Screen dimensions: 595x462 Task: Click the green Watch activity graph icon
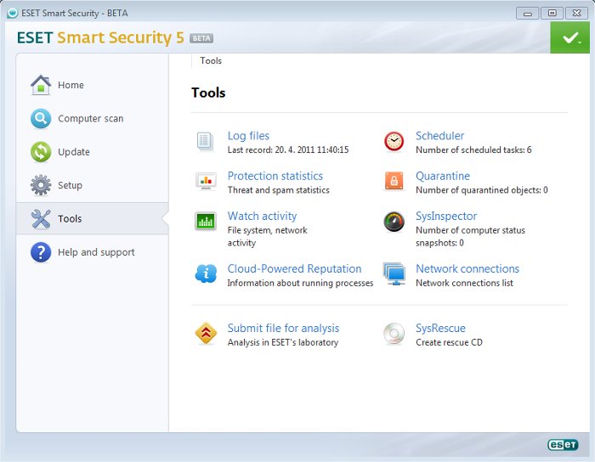(205, 222)
